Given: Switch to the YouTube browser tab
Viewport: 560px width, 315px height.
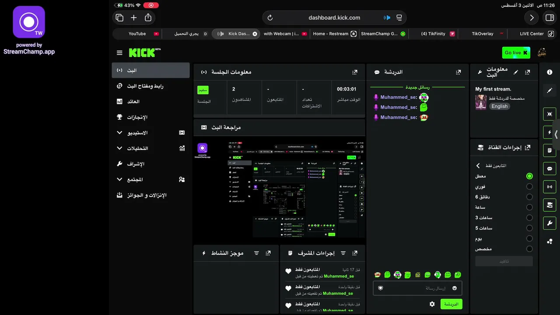Looking at the screenshot, I should point(137,34).
